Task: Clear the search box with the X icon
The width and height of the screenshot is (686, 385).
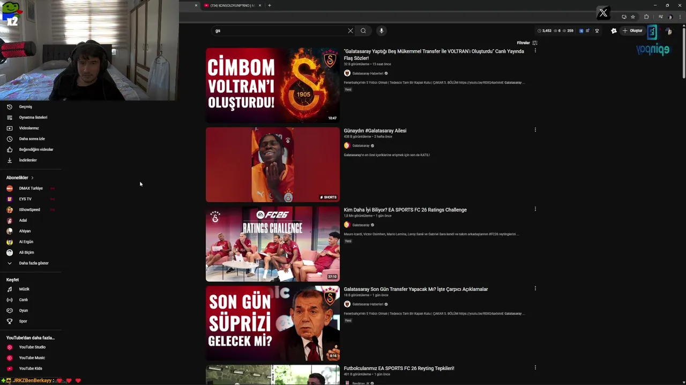Action: [x=351, y=30]
